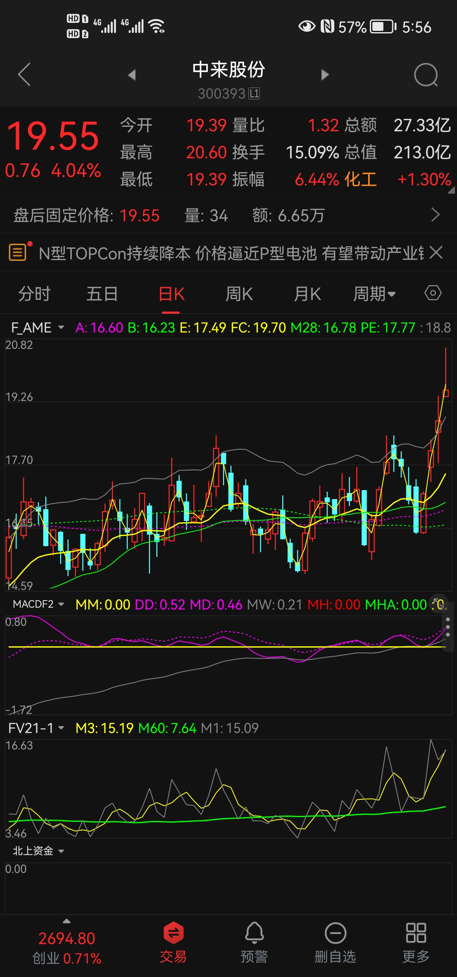Viewport: 457px width, 977px height.
Task: Open MACD panel resize icon
Action: (x=438, y=603)
